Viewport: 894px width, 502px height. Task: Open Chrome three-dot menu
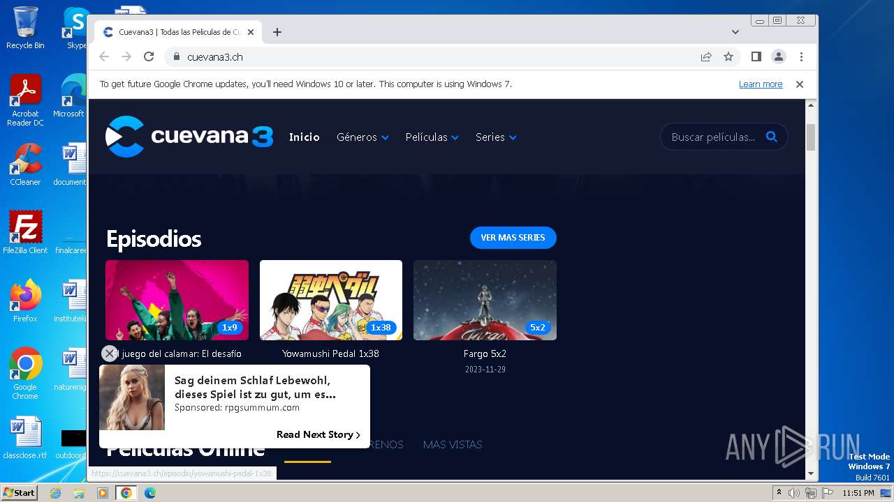801,57
